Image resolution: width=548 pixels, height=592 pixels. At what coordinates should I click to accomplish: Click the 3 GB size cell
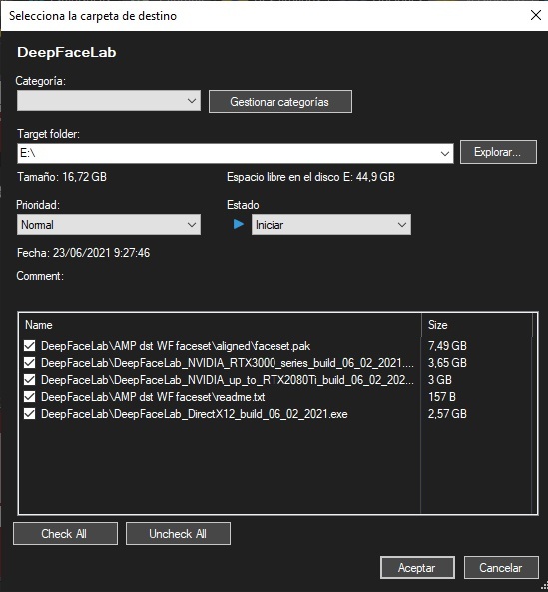pyautogui.click(x=439, y=380)
